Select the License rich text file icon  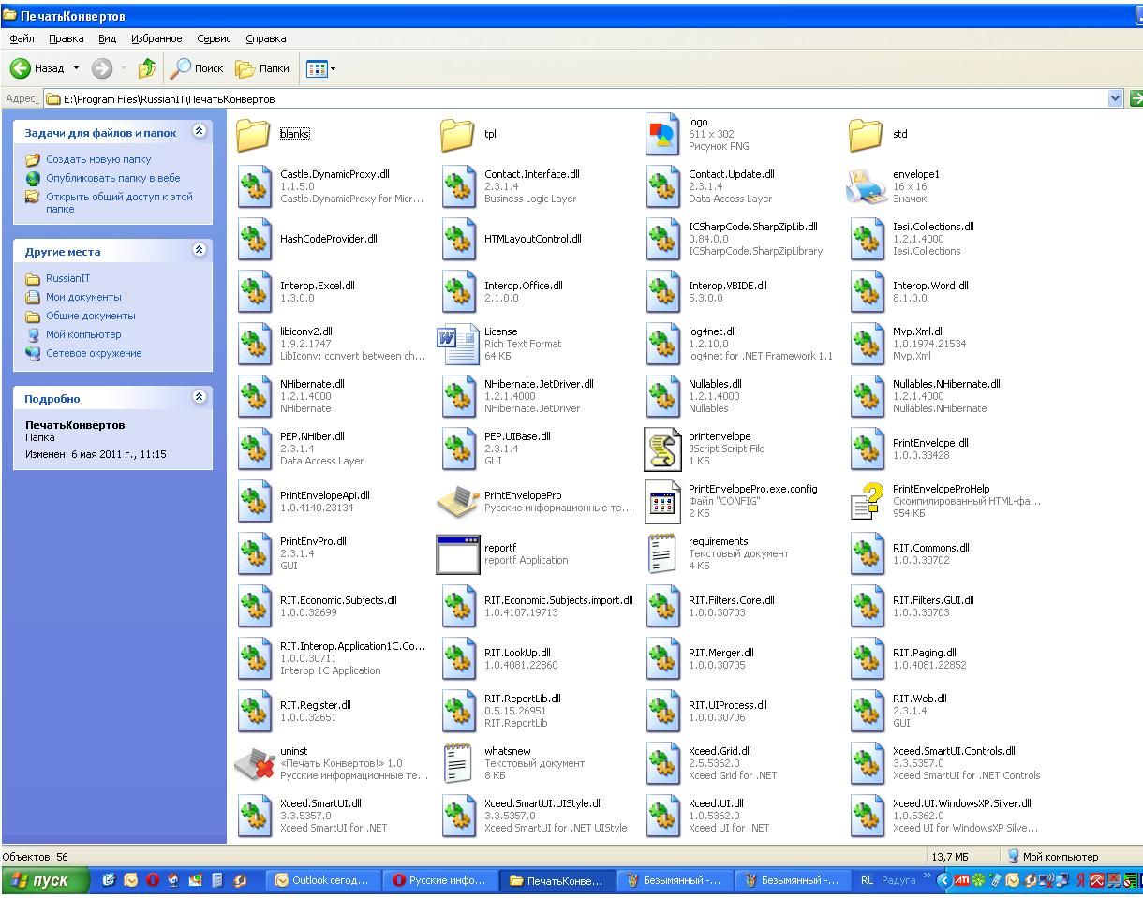point(458,345)
